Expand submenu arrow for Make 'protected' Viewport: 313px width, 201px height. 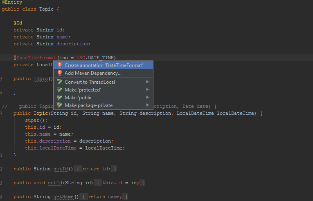point(148,89)
